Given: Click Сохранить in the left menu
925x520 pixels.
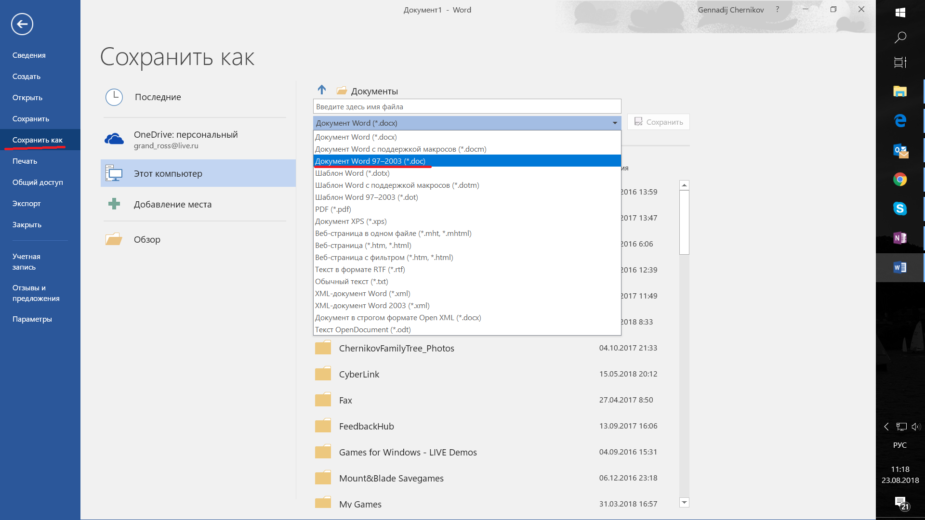Looking at the screenshot, I should [x=40, y=118].
